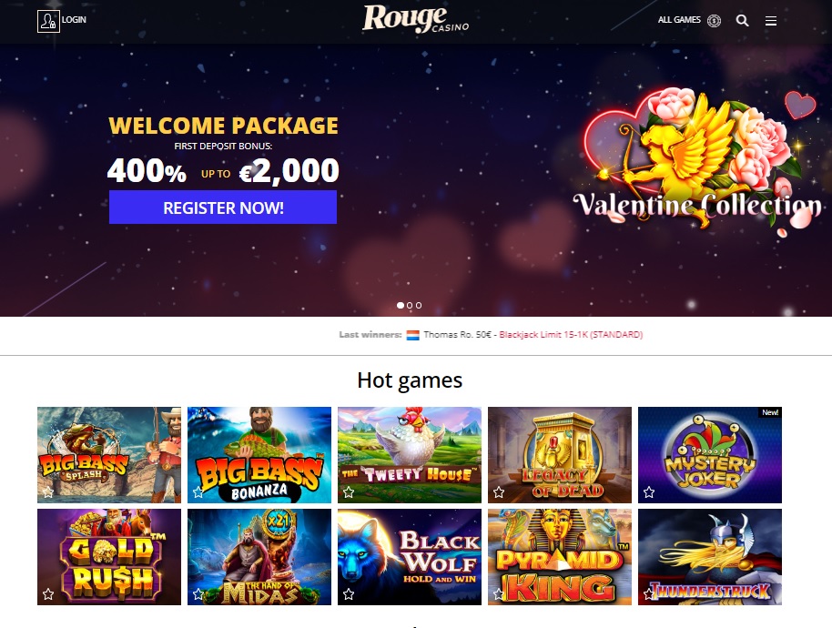Open the Pyramid King game thumbnail

[560, 557]
